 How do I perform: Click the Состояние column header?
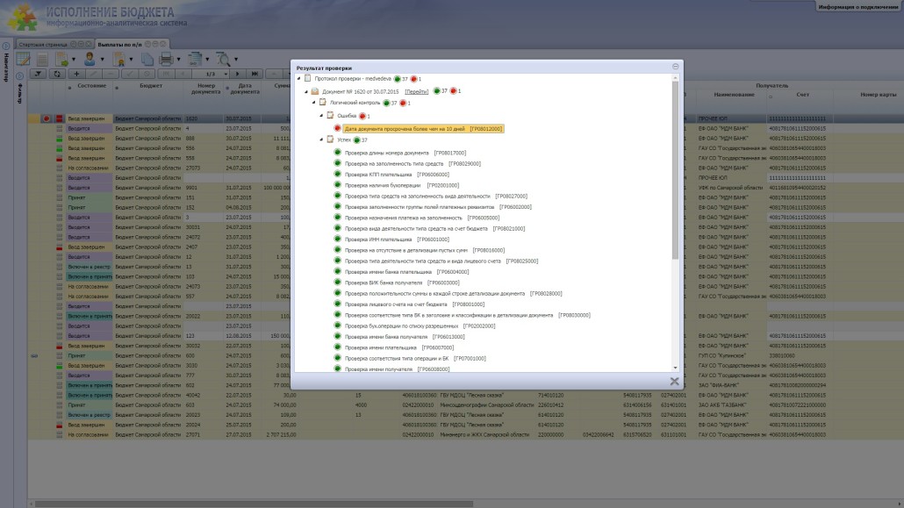[91, 86]
